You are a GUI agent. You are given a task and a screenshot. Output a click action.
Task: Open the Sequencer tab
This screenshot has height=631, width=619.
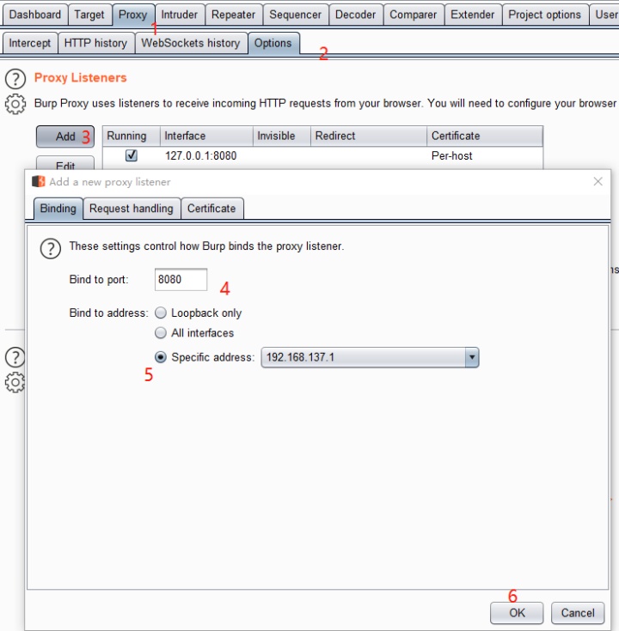click(x=296, y=15)
